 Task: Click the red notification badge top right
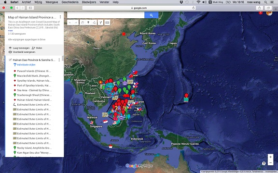(261, 12)
